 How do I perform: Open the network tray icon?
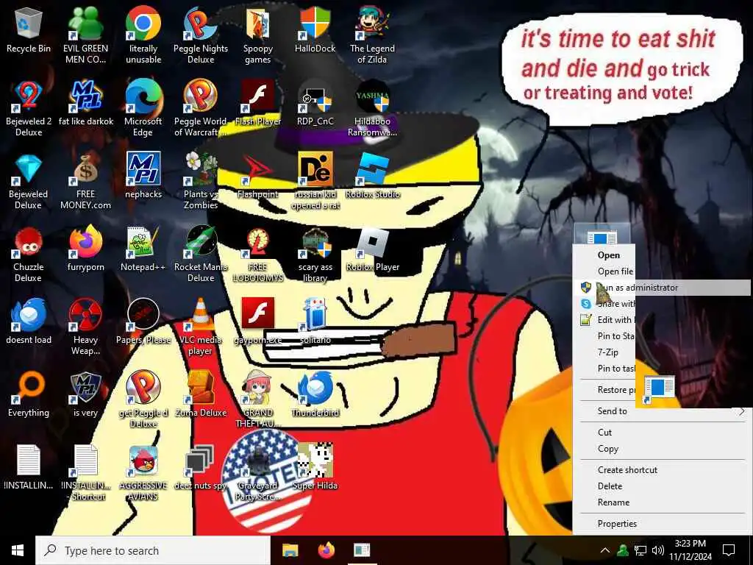coord(640,550)
